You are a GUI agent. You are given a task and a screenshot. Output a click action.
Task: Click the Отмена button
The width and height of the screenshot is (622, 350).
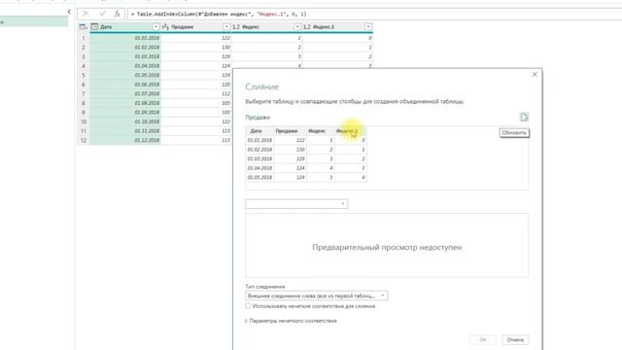click(515, 339)
